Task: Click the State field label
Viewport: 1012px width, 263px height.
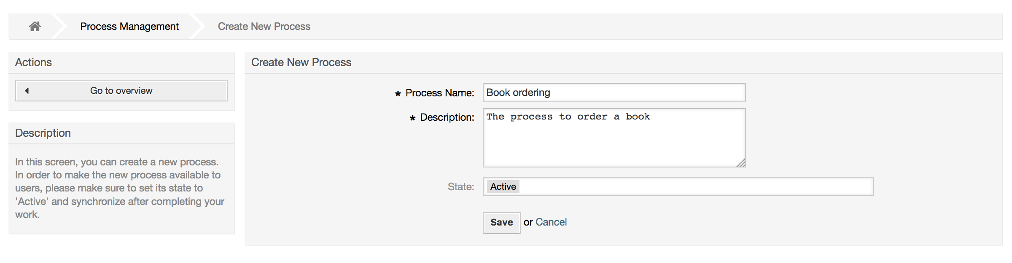Action: pyautogui.click(x=461, y=186)
